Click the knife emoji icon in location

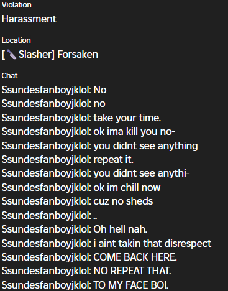12,55
